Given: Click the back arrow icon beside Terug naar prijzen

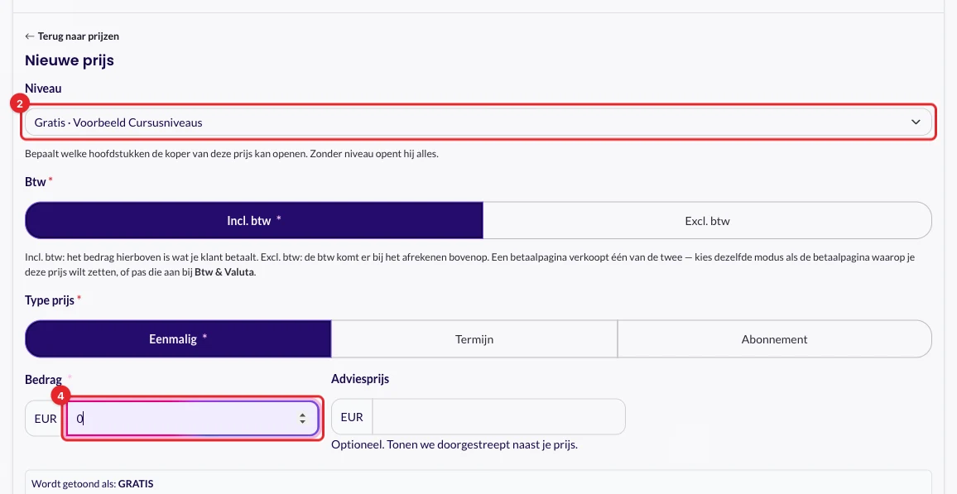Looking at the screenshot, I should 29,36.
